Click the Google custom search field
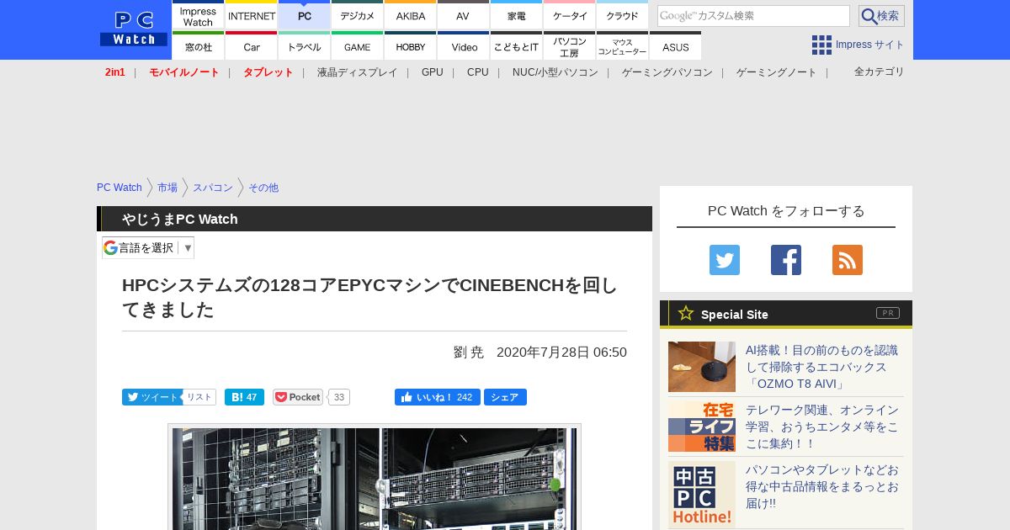Screen dimensions: 1010x530 [x=753, y=16]
